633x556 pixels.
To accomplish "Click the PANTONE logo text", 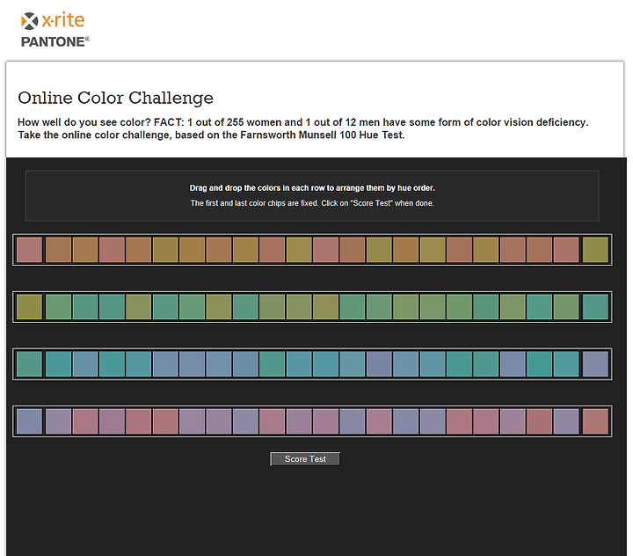I will 55,41.
